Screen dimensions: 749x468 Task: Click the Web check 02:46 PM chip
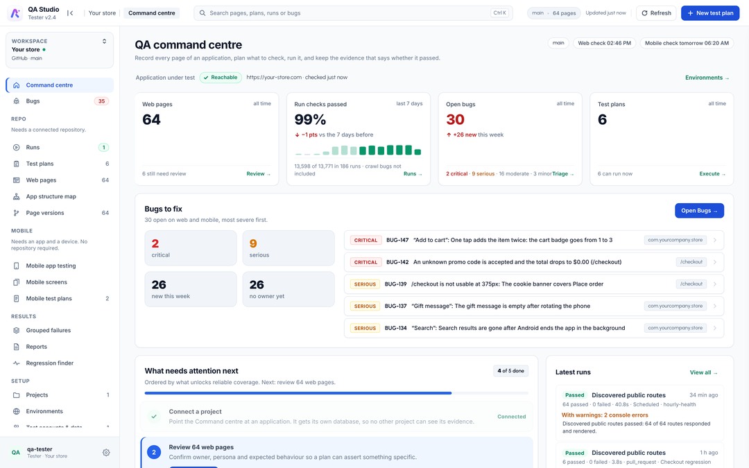(604, 43)
